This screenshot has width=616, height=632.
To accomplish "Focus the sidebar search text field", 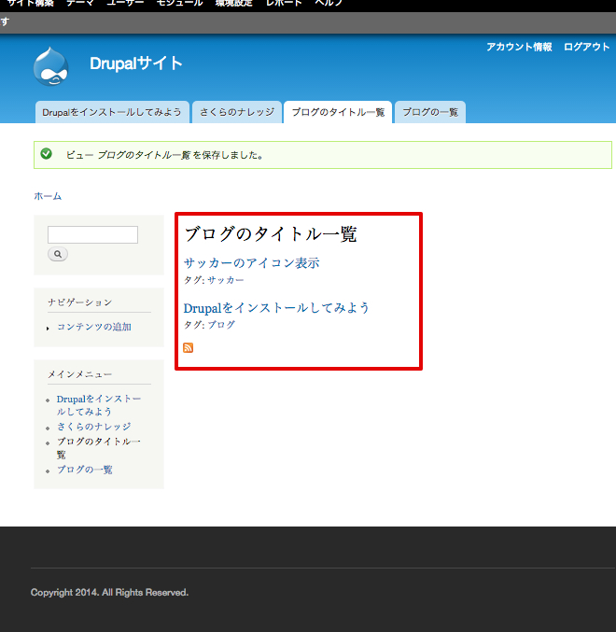I will [x=92, y=235].
